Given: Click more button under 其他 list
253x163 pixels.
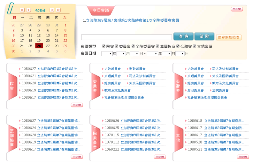Looking at the screenshot, I should (243, 157).
